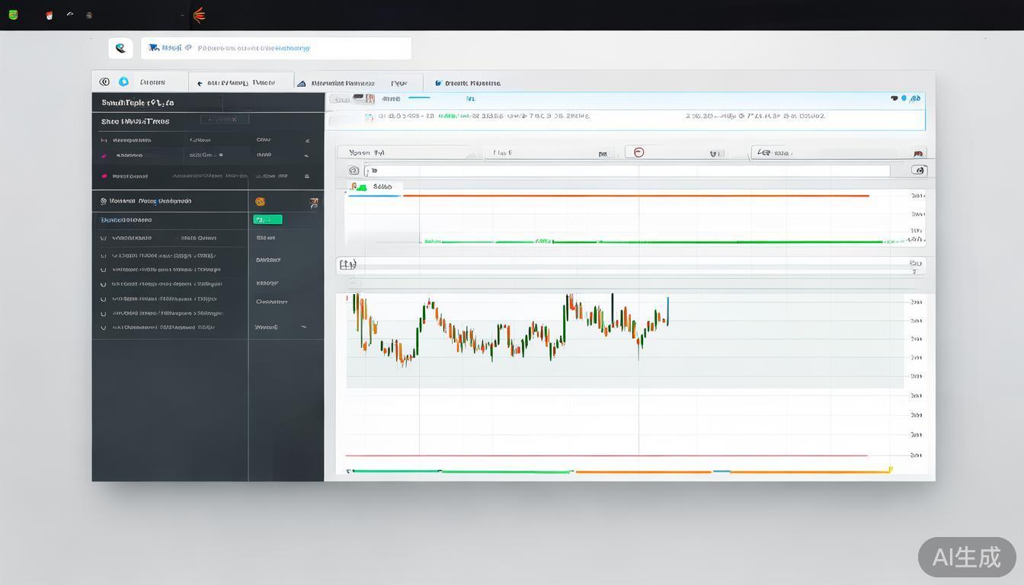The width and height of the screenshot is (1024, 585).
Task: Click the green legend swatch above upper chart
Action: [x=358, y=187]
